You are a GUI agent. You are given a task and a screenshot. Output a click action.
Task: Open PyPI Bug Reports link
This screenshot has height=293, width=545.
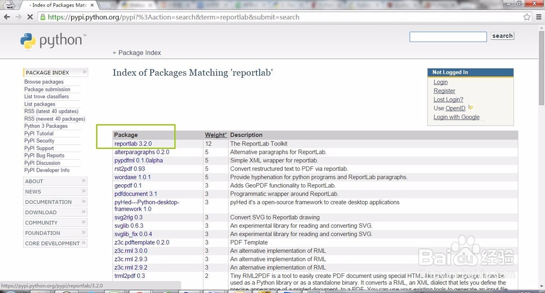coord(44,155)
